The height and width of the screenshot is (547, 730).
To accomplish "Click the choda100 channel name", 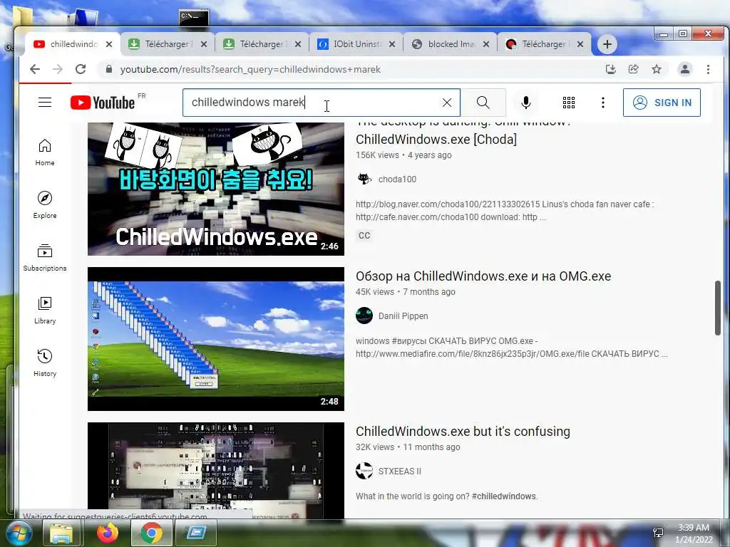I will coord(397,179).
